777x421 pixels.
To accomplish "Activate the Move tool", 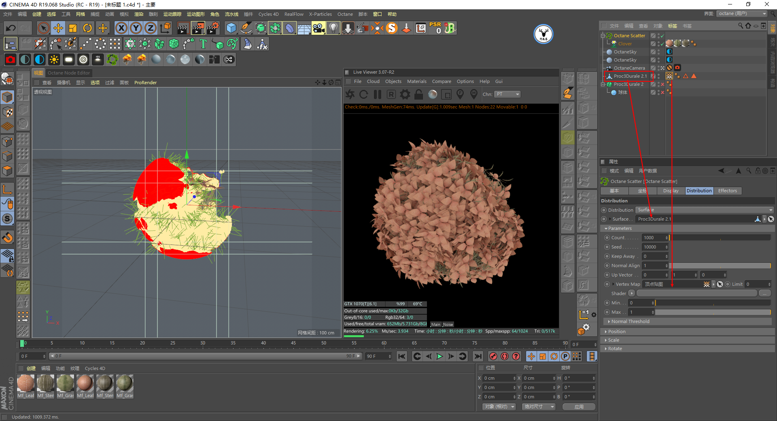I will pos(58,28).
